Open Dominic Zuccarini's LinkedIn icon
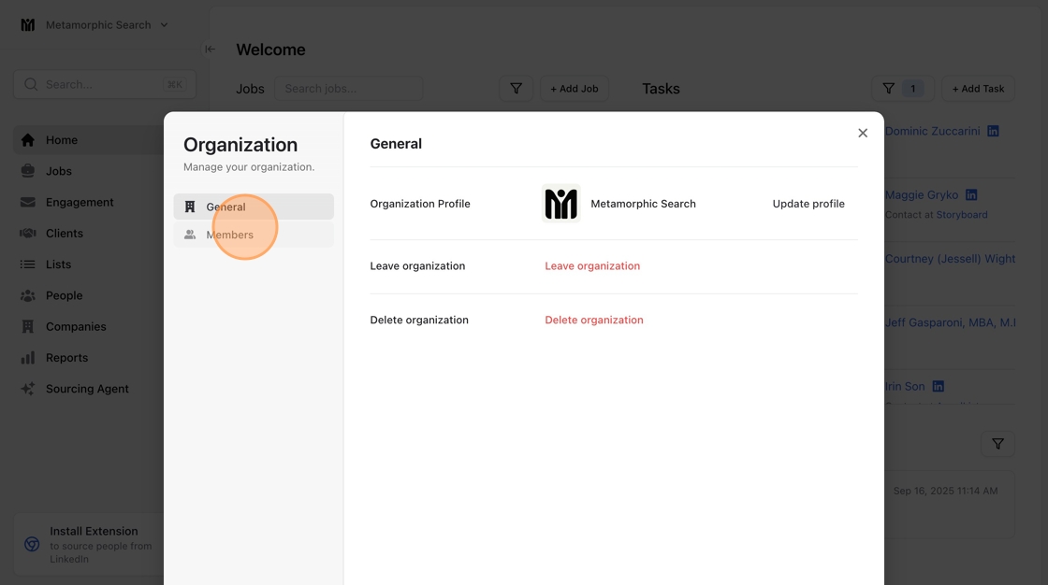 (x=993, y=131)
